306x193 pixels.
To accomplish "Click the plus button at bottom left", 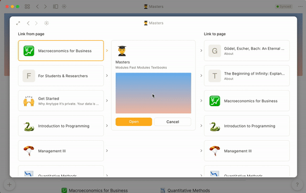I will 9,185.
